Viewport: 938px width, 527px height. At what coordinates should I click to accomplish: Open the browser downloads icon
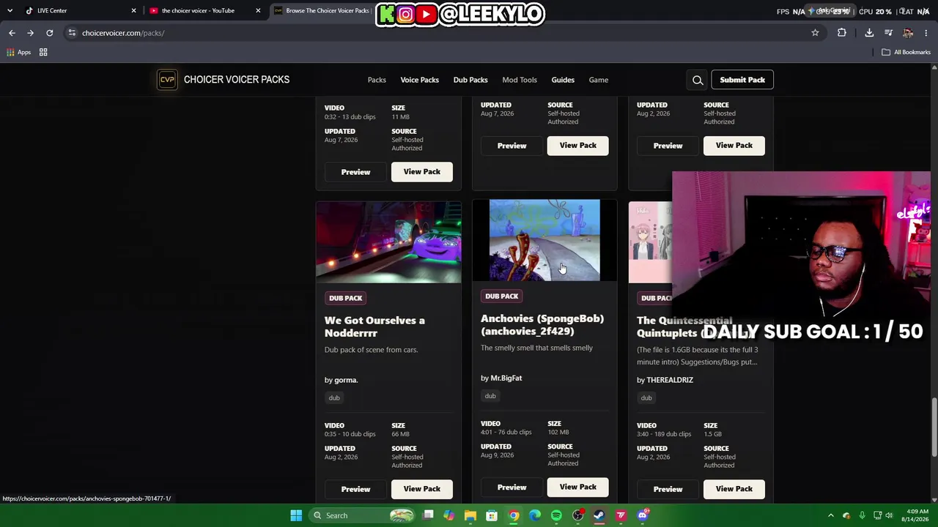(x=869, y=33)
